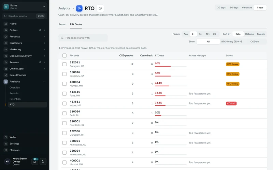Click the RTO rate bar for 110094
273x170 pixels.
(x=171, y=115)
